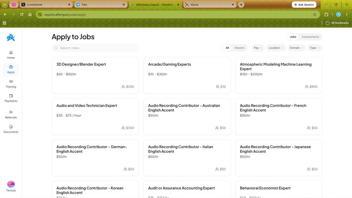
Task: Open the Pay filter dropdown
Action: 258,48
